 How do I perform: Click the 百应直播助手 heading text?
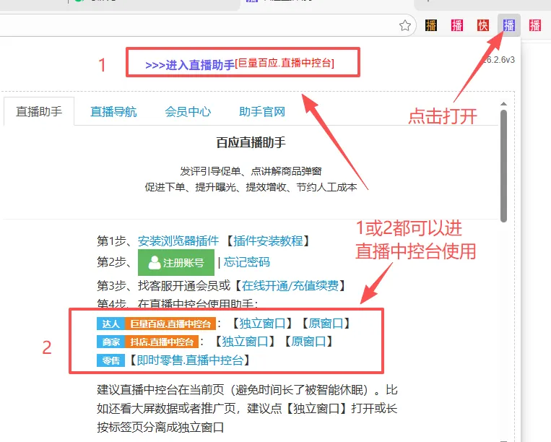251,143
